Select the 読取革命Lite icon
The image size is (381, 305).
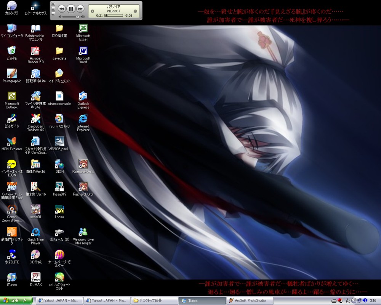pos(35,76)
